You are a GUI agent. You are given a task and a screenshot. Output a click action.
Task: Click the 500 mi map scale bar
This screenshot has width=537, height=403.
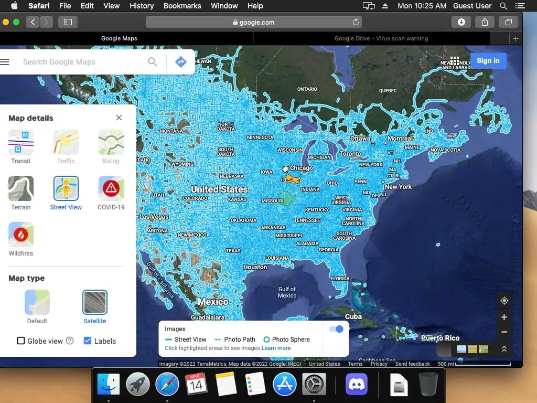click(x=474, y=364)
